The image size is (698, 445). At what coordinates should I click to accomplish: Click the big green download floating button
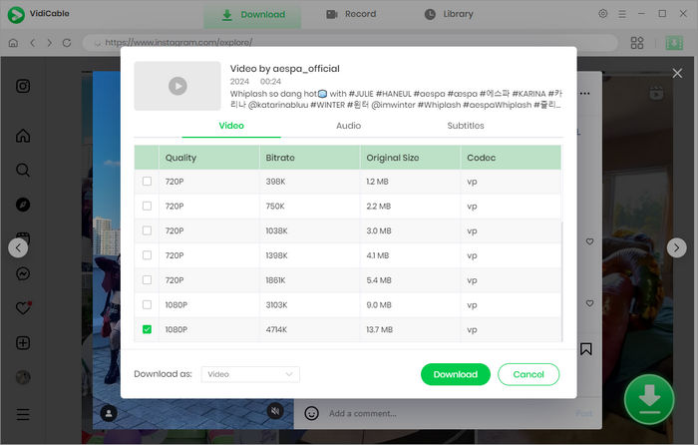[x=649, y=399]
